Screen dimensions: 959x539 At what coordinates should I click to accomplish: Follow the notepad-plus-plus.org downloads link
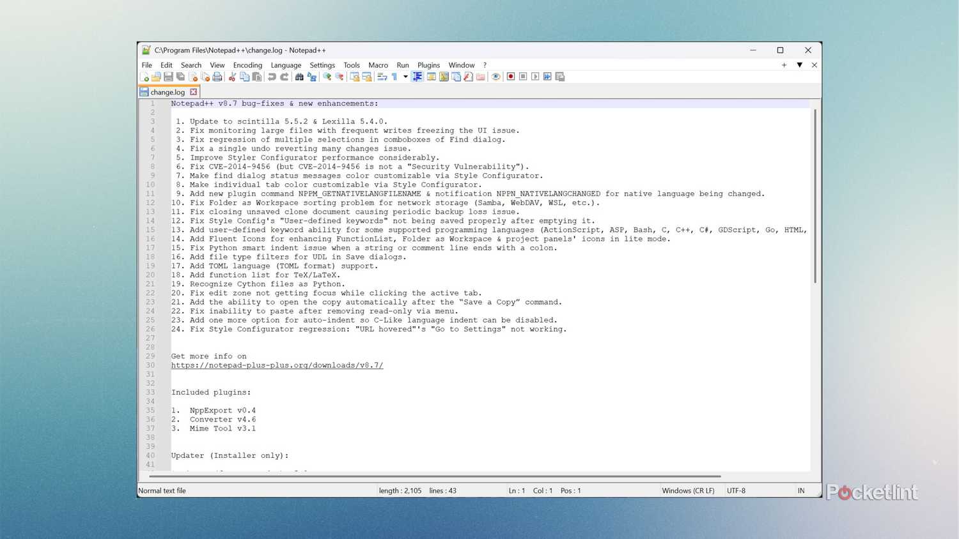pyautogui.click(x=277, y=365)
